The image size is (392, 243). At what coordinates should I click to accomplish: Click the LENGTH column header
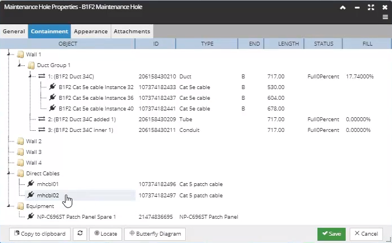pyautogui.click(x=284, y=44)
